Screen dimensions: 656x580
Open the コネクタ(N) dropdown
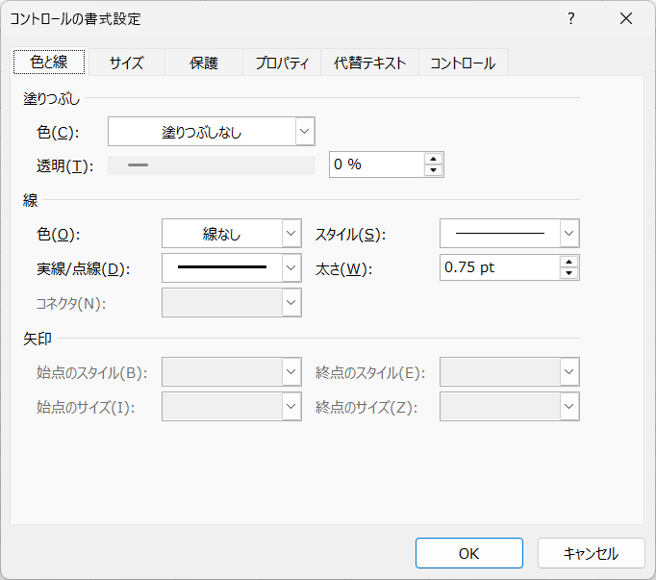(x=232, y=303)
